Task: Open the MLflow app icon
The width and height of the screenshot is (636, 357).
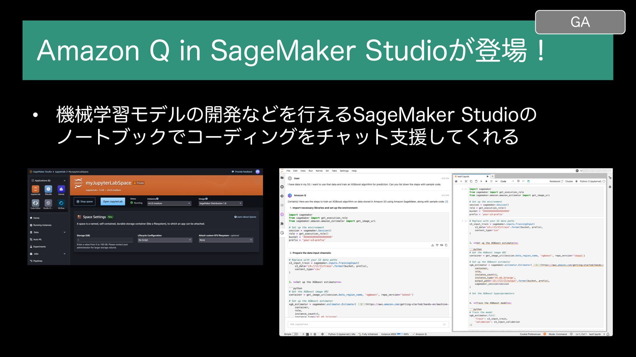Action: (x=61, y=203)
